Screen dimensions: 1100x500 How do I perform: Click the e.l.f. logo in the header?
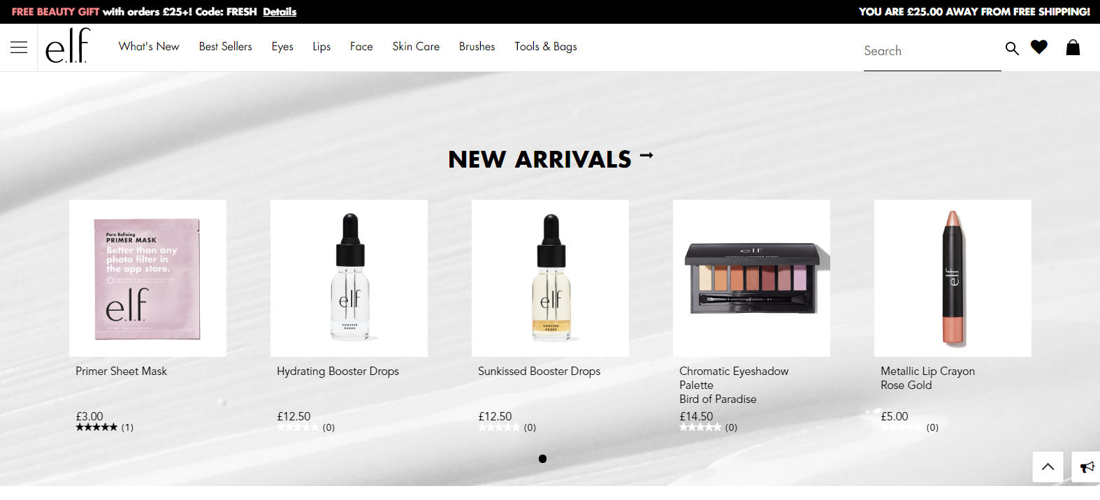68,46
